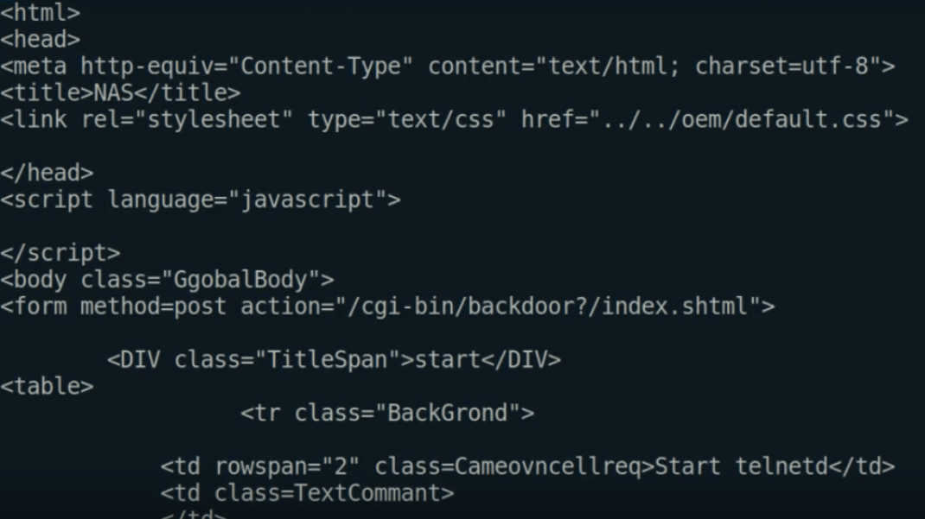
Task: Click the closing script tag
Action: (60, 253)
